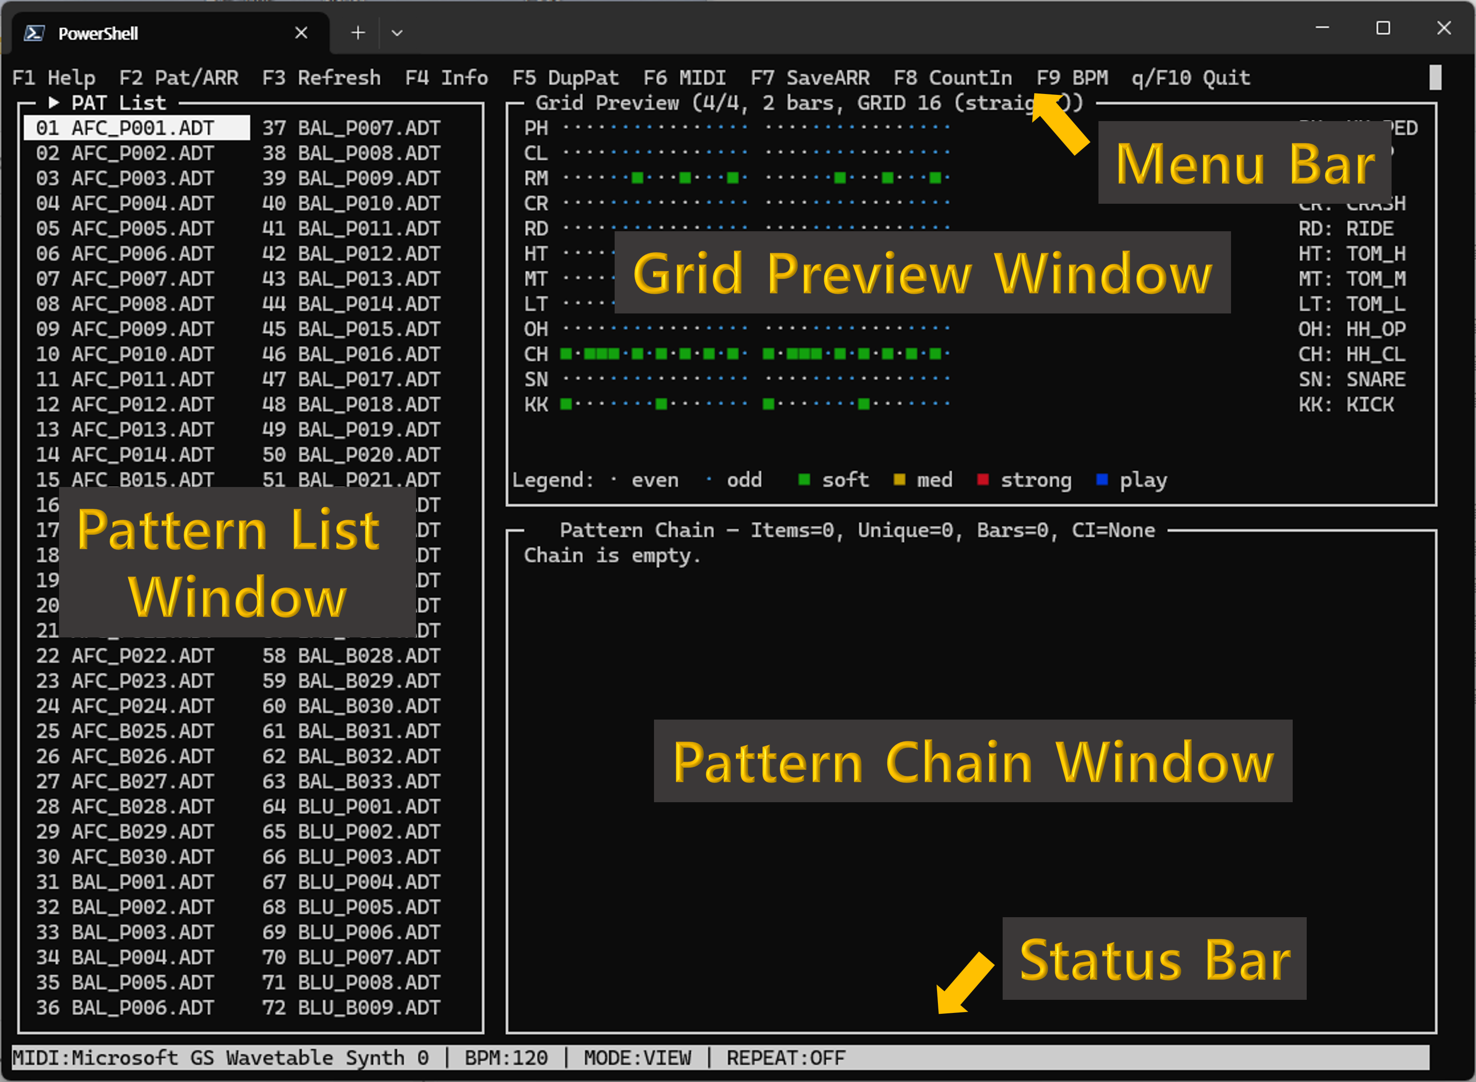The height and width of the screenshot is (1082, 1476).
Task: Click the terminal scrollbar thumb
Action: (x=1435, y=78)
